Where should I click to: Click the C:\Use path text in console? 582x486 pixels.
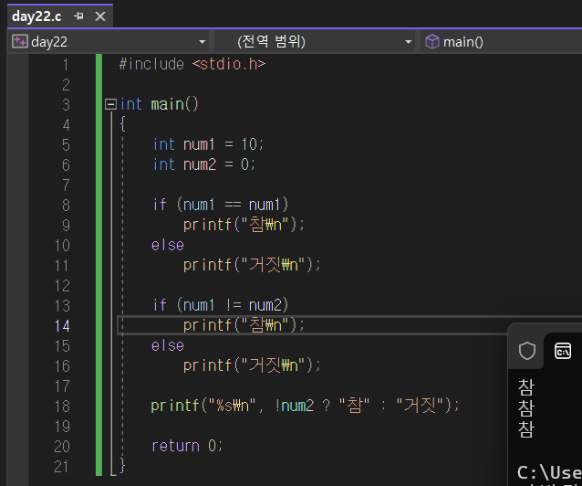coord(549,472)
